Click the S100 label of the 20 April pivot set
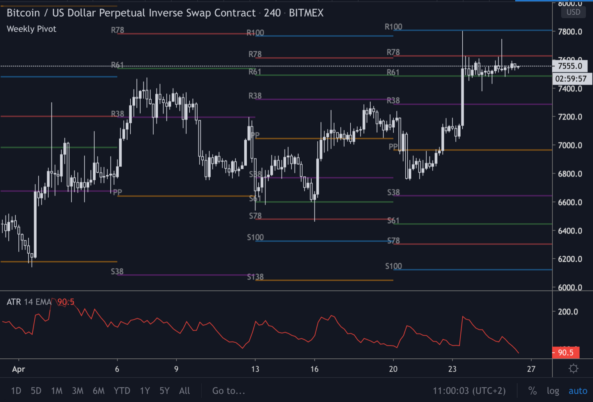Screen dimensions: 593x402 393,266
